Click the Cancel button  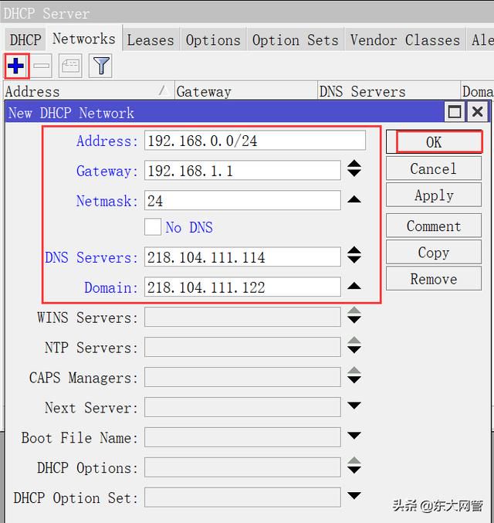pyautogui.click(x=434, y=168)
